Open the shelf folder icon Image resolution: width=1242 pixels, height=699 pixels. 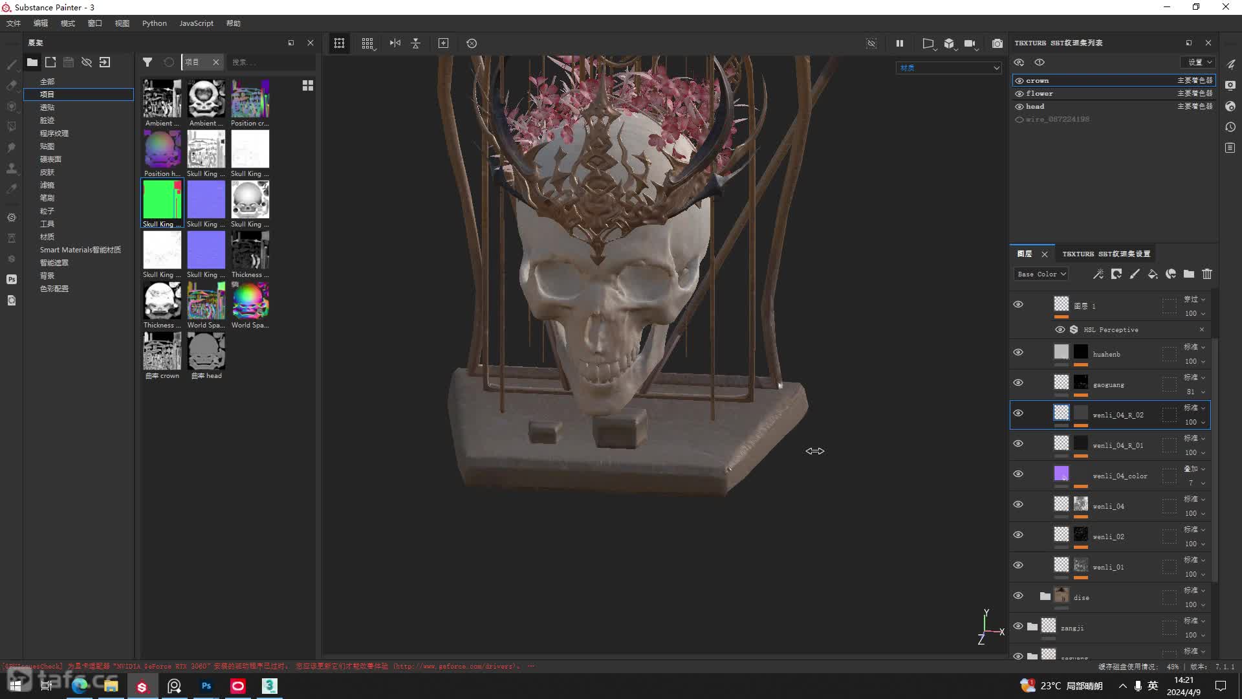pyautogui.click(x=32, y=62)
